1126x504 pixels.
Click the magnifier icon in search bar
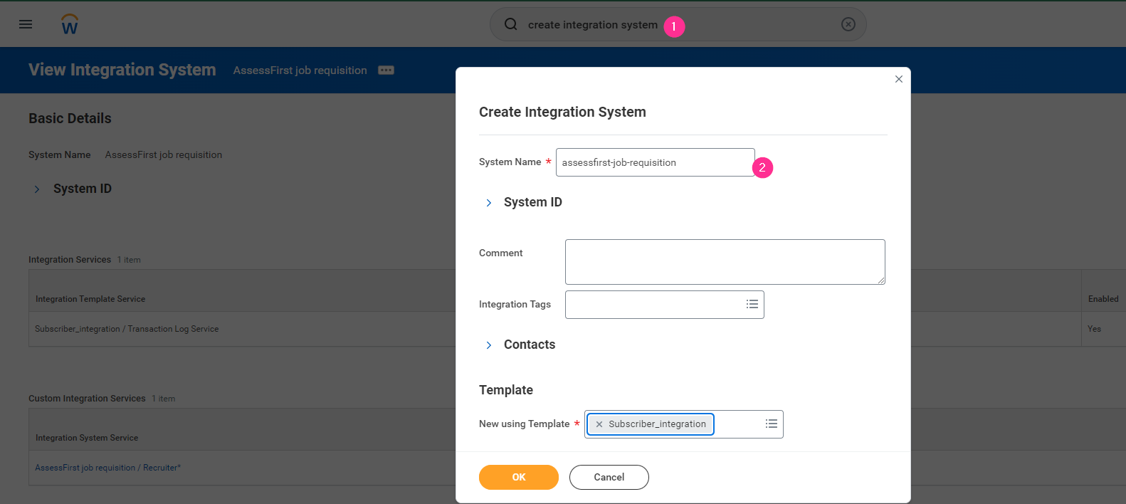coord(510,24)
